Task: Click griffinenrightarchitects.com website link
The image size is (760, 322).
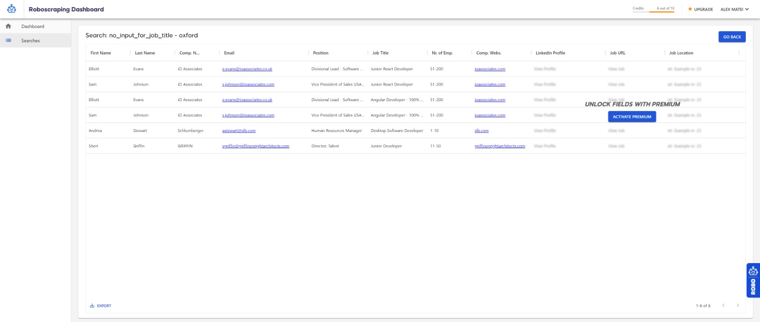Action: 500,146
